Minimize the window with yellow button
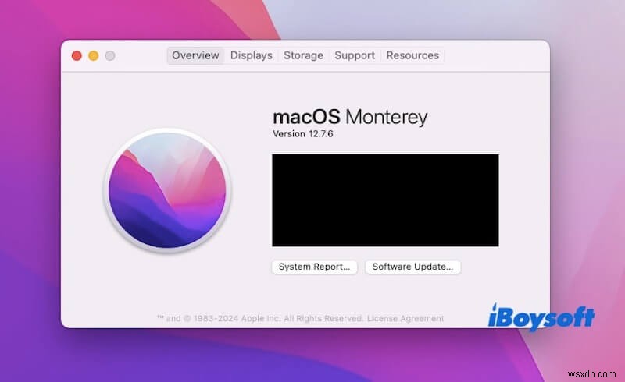 (93, 55)
